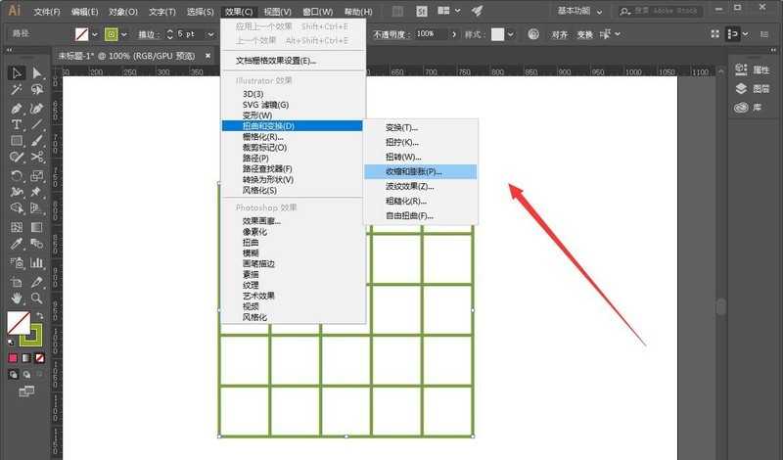Screen dimensions: 783x460
Task: Select the Shaper/Pencil tool
Action: click(x=17, y=158)
